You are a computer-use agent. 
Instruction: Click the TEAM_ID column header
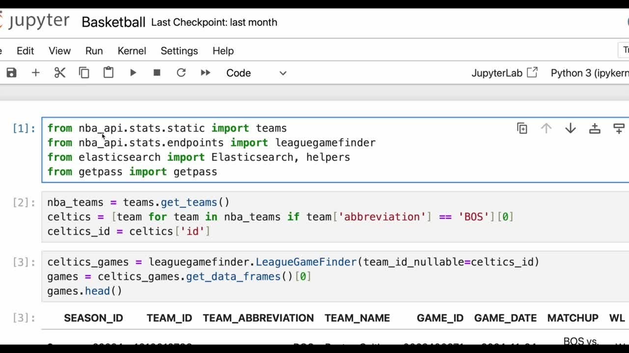169,318
